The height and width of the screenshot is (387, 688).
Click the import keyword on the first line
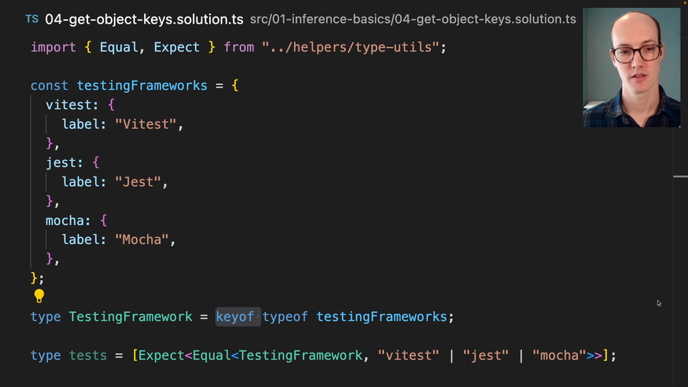[x=53, y=47]
